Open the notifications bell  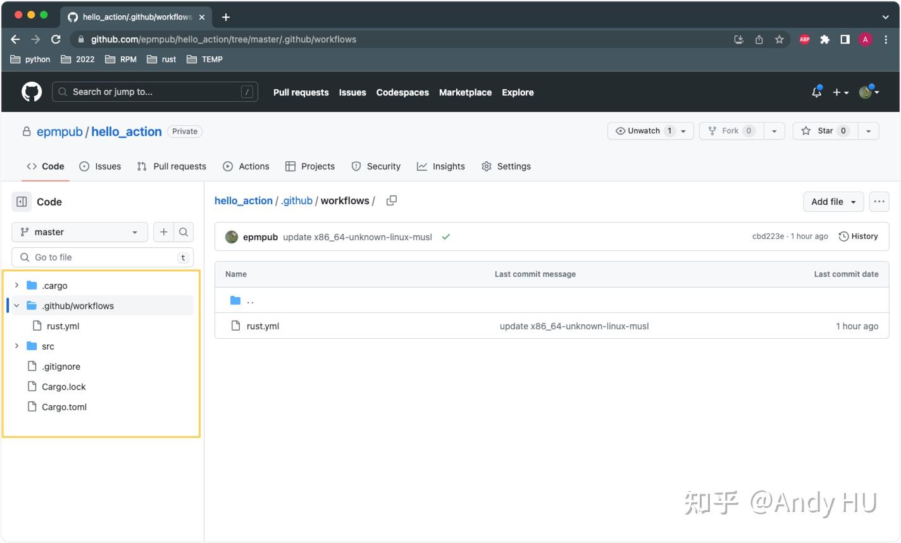coord(816,92)
